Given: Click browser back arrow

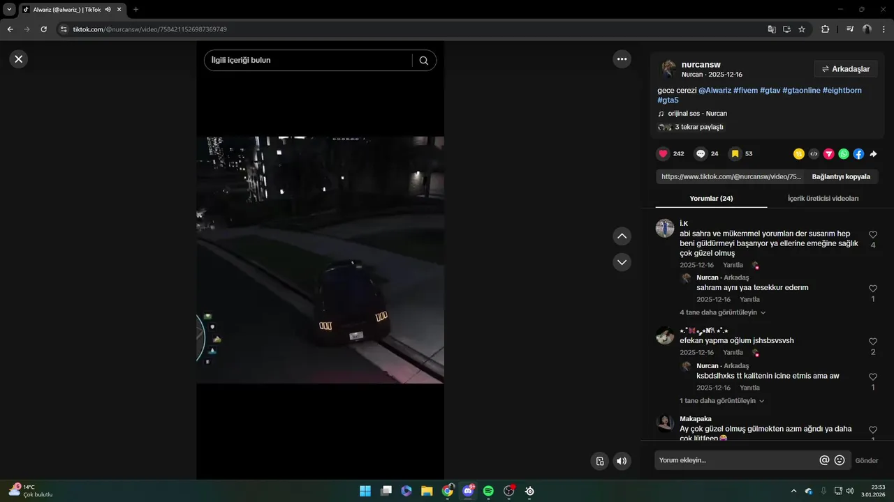Looking at the screenshot, I should (10, 29).
